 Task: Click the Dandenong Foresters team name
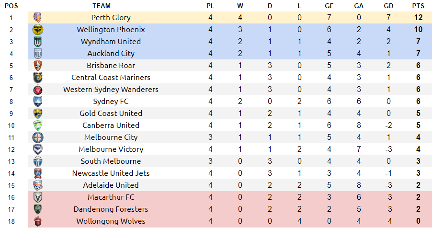(x=111, y=209)
